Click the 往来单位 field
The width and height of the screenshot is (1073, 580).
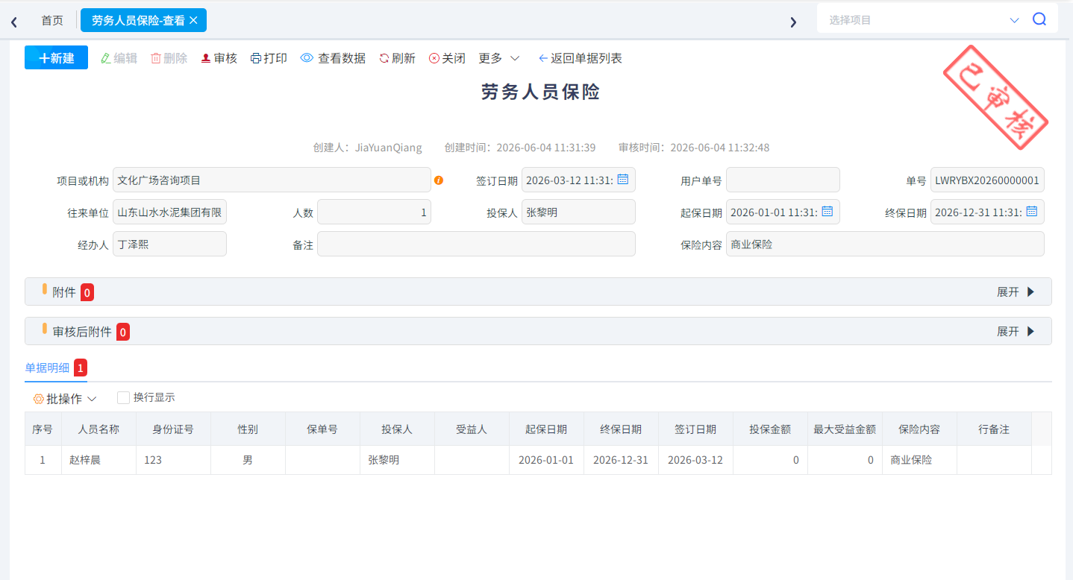(x=169, y=212)
